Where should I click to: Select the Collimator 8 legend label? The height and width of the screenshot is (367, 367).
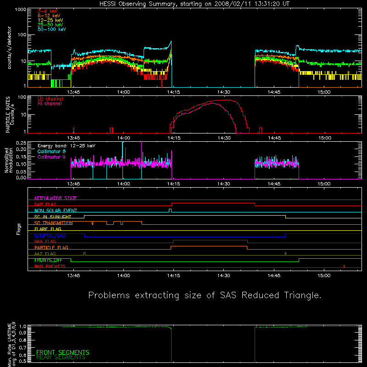point(51,151)
